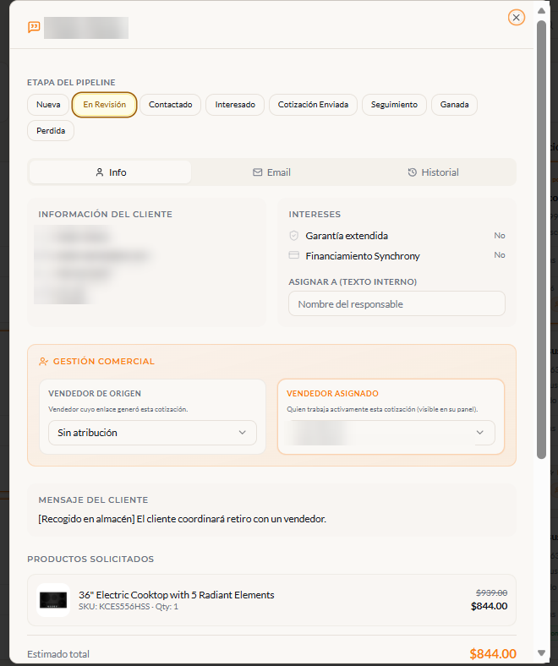Click the Productos Solicitados heading
The height and width of the screenshot is (666, 558).
pos(90,559)
